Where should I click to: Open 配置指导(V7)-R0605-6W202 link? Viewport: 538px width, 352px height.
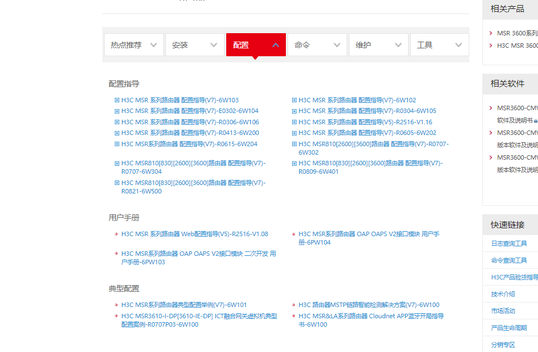click(367, 133)
